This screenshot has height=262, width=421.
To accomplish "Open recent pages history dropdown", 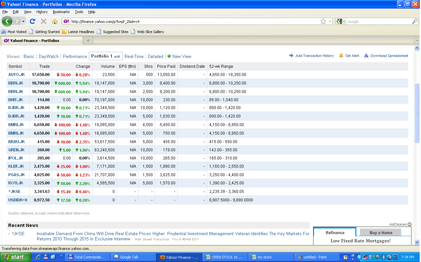I will coord(23,22).
